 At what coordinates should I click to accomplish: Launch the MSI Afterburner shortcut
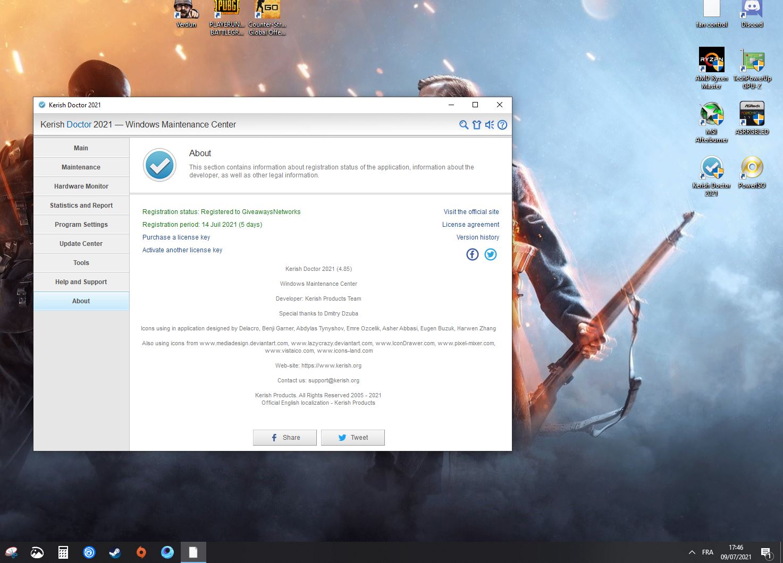[712, 122]
